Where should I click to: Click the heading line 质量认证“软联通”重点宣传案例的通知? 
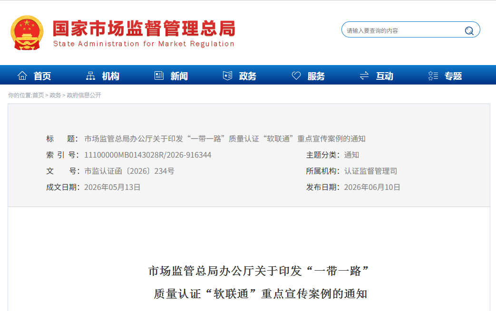[260, 294]
